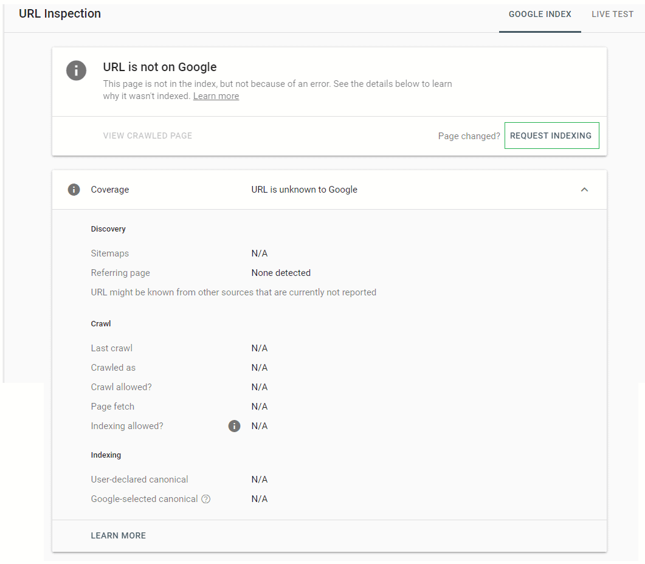Click the Discovery section heading
The width and height of the screenshot is (645, 564).
tap(108, 229)
